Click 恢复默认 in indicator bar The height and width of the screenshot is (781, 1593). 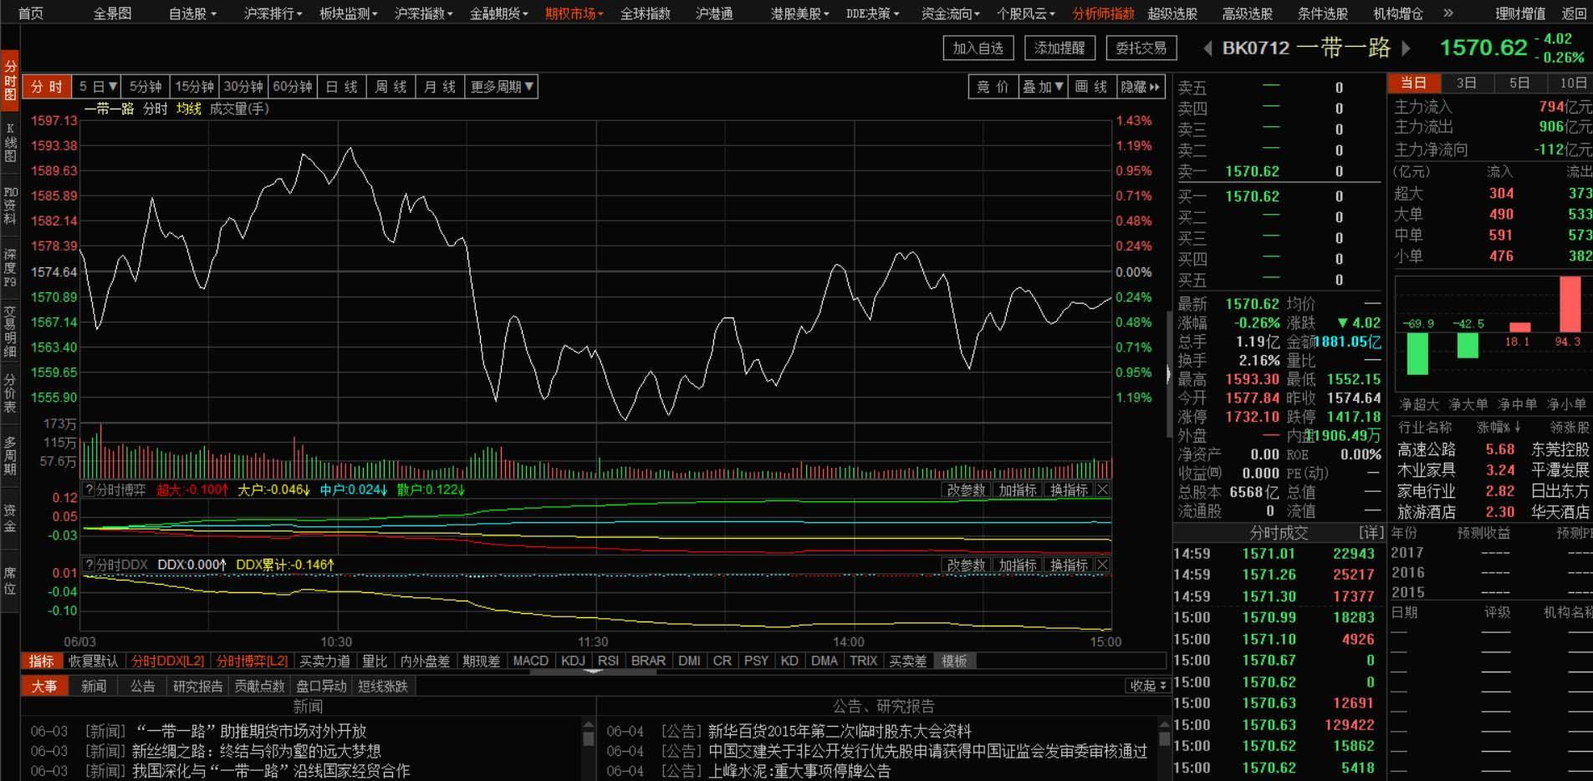click(93, 661)
